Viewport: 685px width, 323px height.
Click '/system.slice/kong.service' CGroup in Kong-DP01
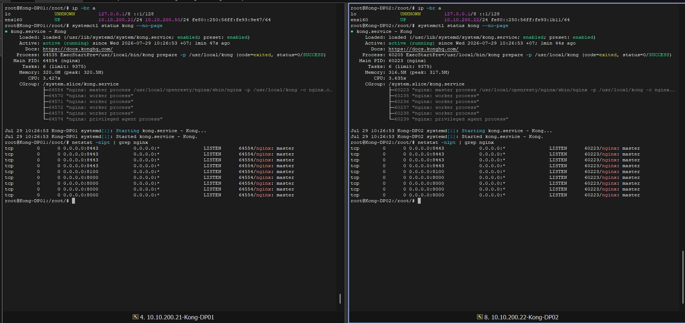pos(81,84)
